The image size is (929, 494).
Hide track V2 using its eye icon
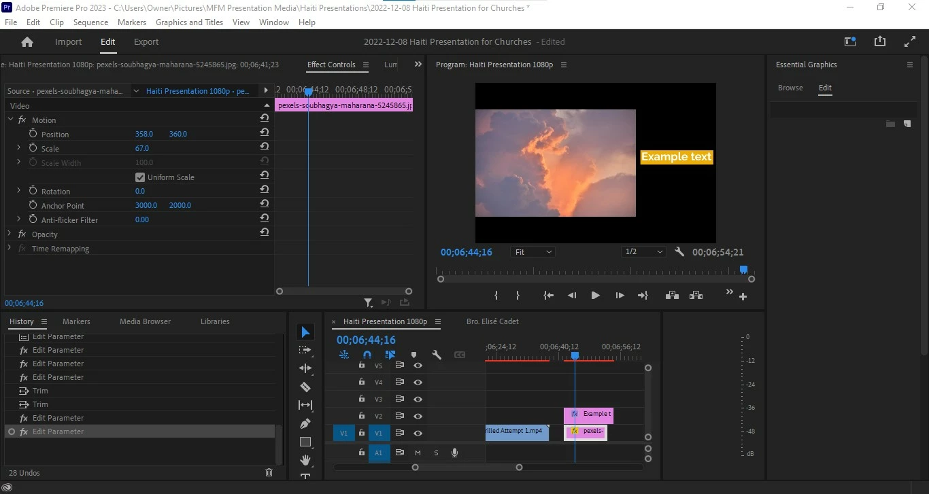click(418, 416)
